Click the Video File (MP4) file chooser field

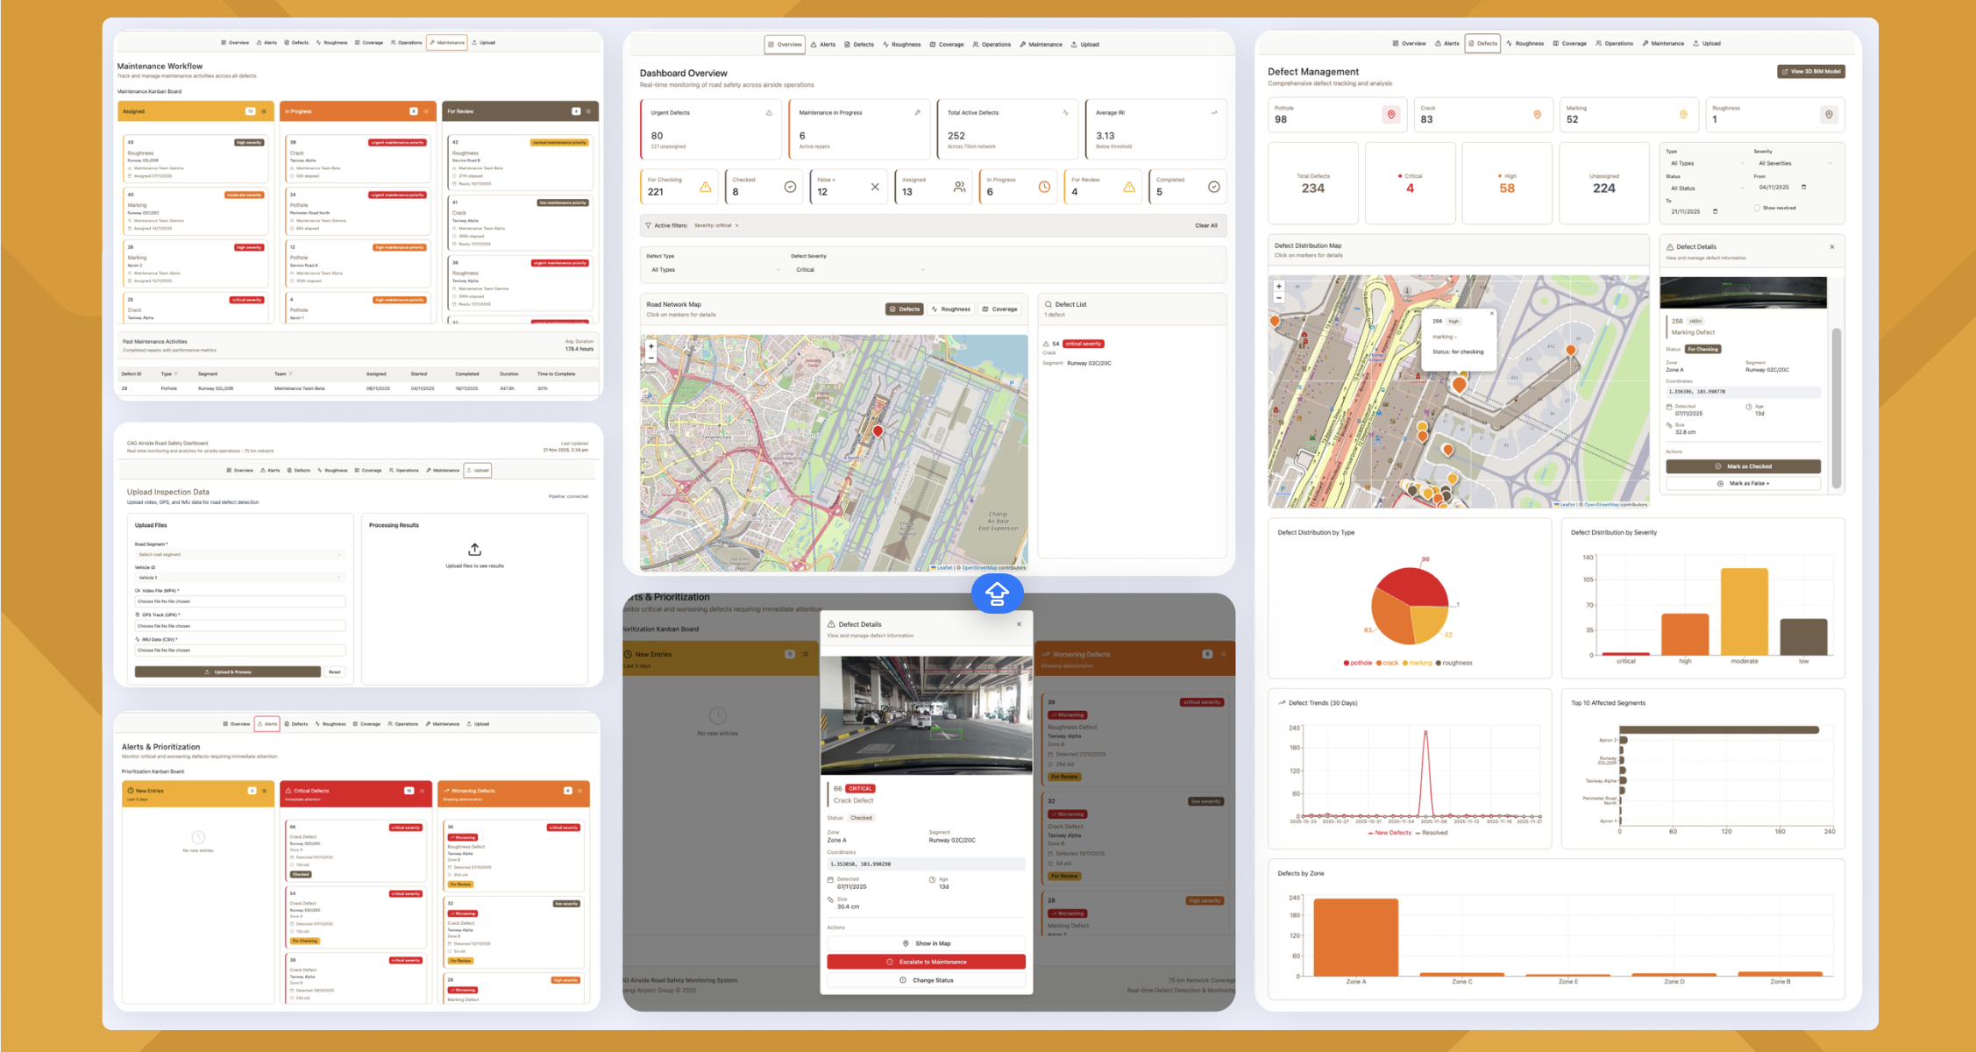pos(239,601)
